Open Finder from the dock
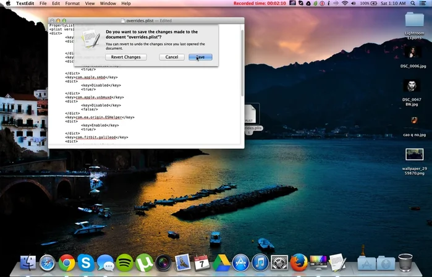 coord(28,263)
